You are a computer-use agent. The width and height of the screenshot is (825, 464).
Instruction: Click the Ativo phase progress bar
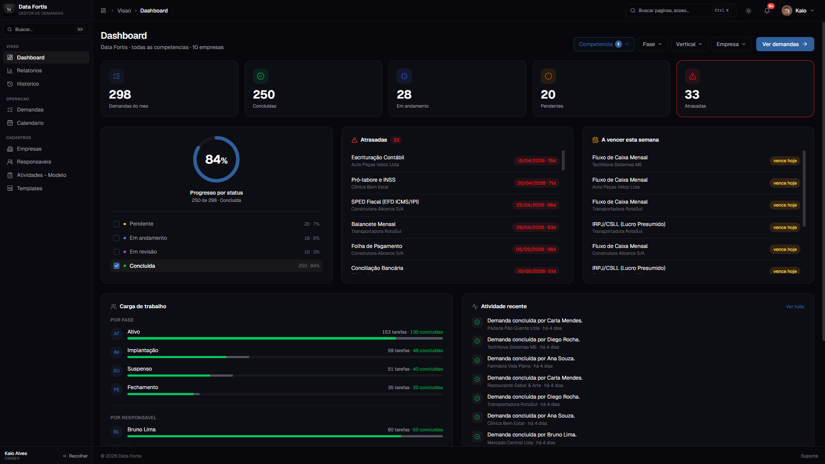tap(285, 339)
